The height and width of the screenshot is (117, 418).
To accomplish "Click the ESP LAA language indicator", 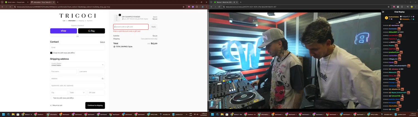I will [x=191, y=114].
